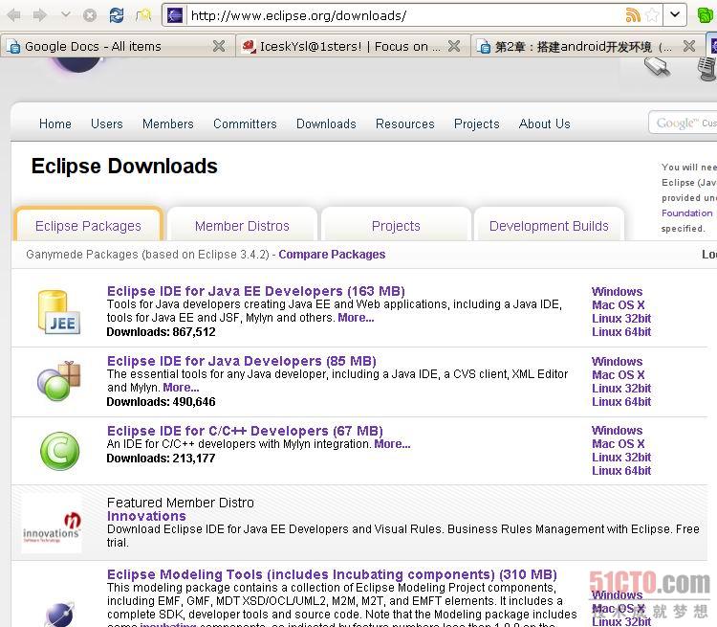Switch to the IceskYsl@1sters! tab
This screenshot has height=627, width=717.
(x=352, y=46)
